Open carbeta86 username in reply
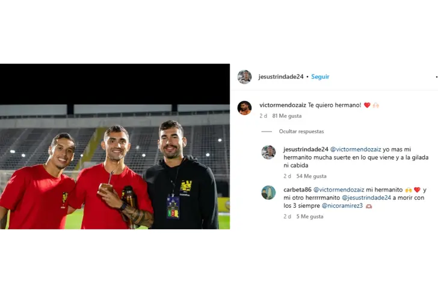Image resolution: width=438 pixels, height=293 pixels. coord(297,190)
